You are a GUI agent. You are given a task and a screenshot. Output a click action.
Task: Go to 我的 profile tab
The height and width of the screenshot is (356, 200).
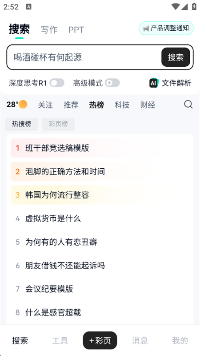[180, 340]
